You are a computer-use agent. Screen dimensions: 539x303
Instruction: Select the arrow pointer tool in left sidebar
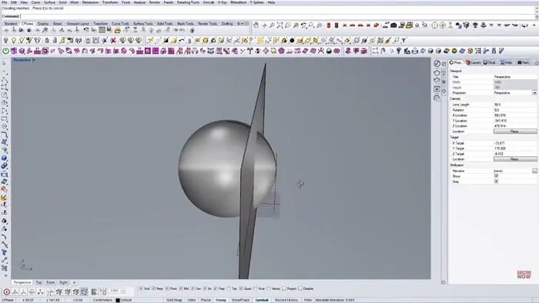coord(4,64)
